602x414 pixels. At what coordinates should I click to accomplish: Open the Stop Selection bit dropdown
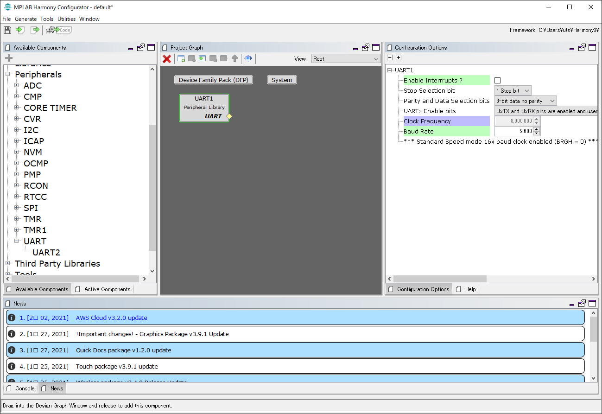coord(513,91)
